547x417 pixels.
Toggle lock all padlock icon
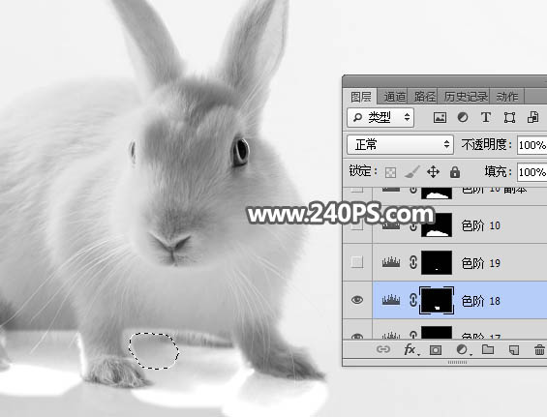[455, 172]
